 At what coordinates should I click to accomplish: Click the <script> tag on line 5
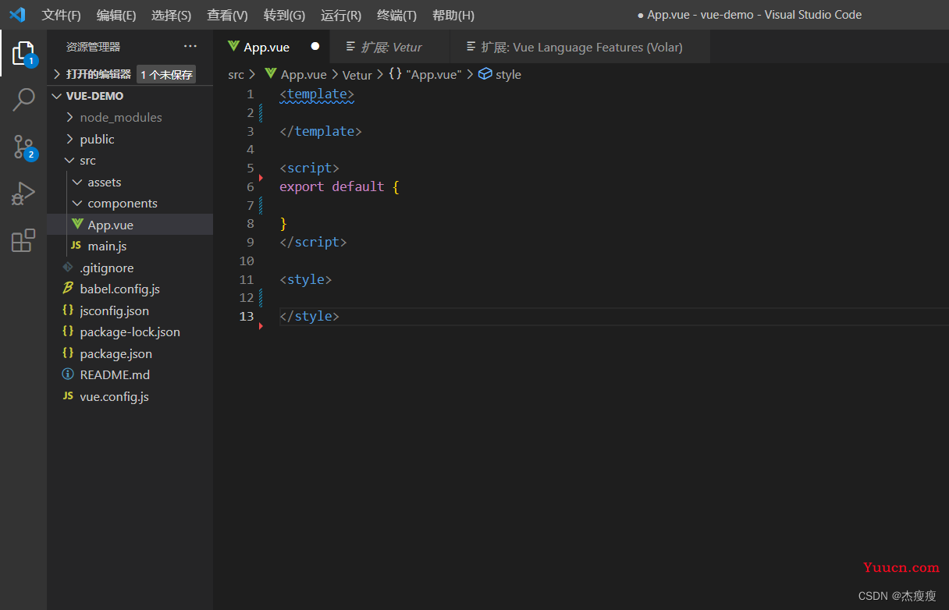309,168
